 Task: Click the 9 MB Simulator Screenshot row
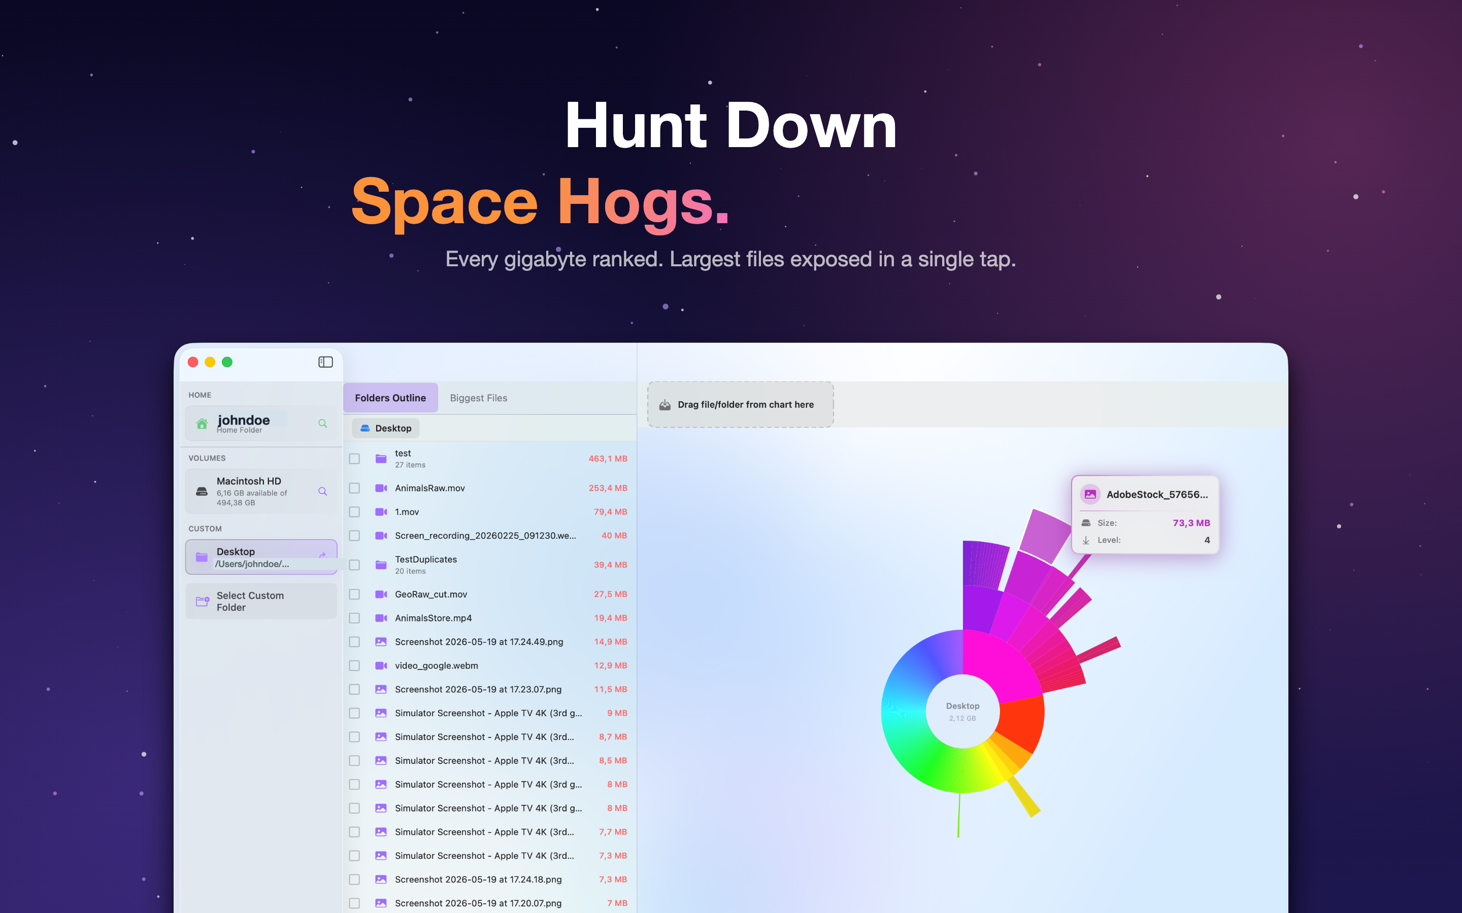tap(490, 713)
